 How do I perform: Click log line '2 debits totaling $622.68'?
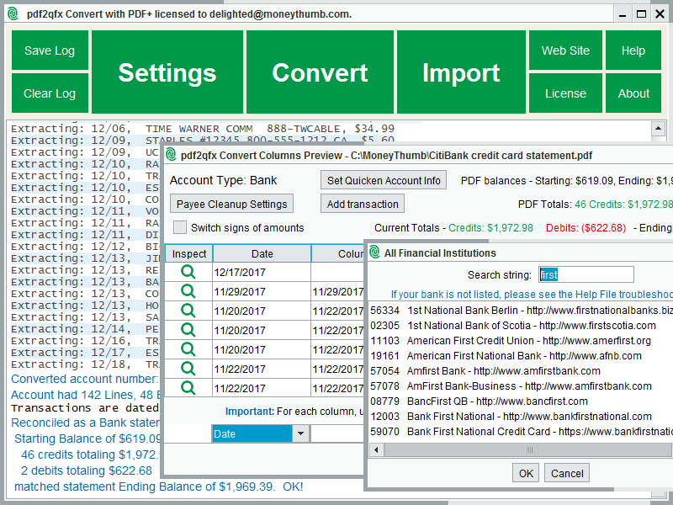click(87, 470)
